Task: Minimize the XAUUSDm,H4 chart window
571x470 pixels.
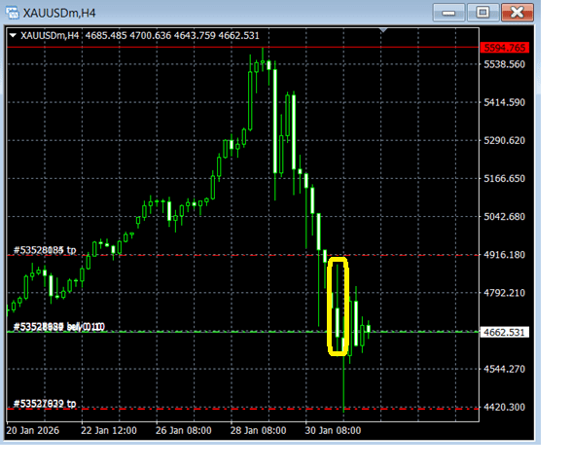Action: pyautogui.click(x=448, y=13)
